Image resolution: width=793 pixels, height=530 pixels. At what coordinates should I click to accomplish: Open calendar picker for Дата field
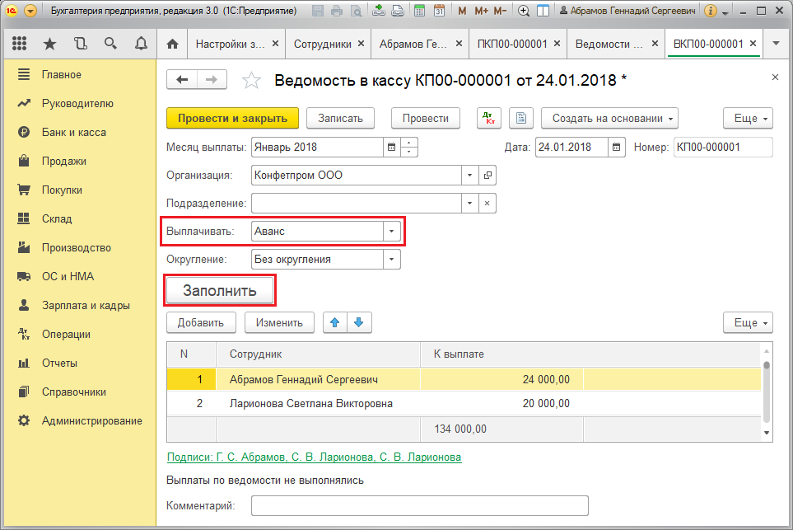pyautogui.click(x=616, y=148)
